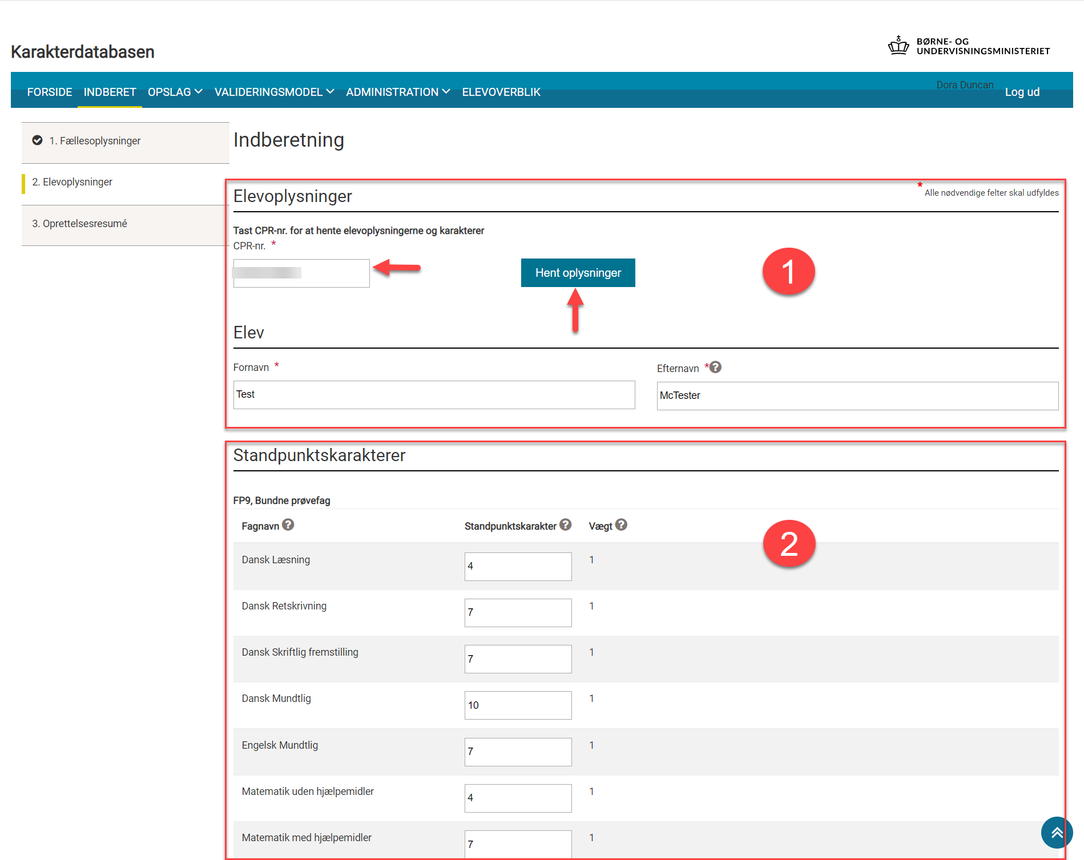This screenshot has height=860, width=1084.
Task: Click the Engelsk Mundtlig grade field
Action: pyautogui.click(x=518, y=752)
